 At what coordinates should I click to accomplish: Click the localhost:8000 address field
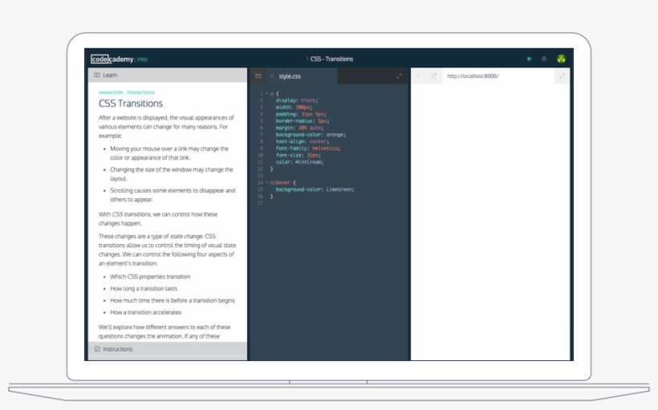pyautogui.click(x=498, y=76)
